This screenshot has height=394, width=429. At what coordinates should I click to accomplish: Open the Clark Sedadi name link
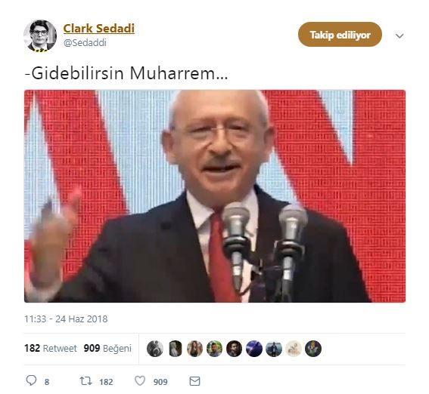[x=99, y=29]
